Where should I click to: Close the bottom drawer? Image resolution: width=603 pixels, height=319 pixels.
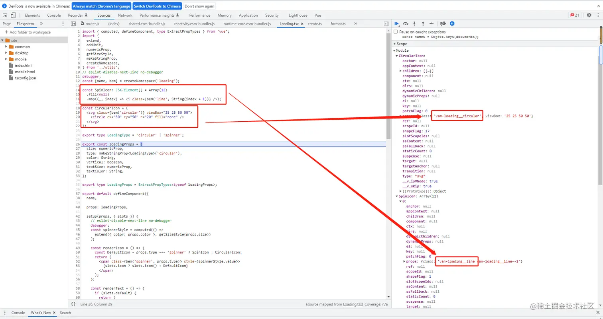click(598, 313)
